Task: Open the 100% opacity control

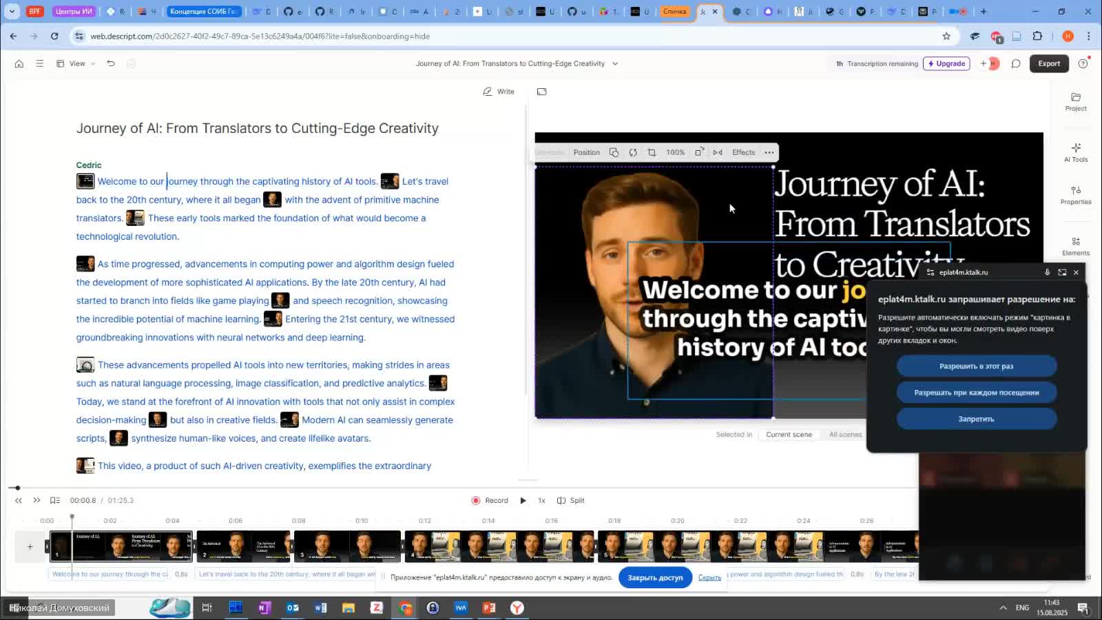Action: click(x=675, y=152)
